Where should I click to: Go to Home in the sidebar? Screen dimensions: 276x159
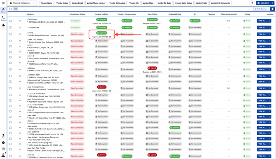[3, 10]
